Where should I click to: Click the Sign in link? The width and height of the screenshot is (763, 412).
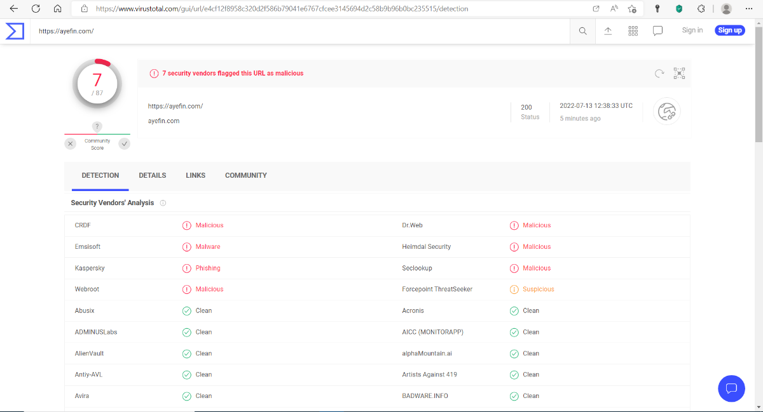click(x=692, y=30)
